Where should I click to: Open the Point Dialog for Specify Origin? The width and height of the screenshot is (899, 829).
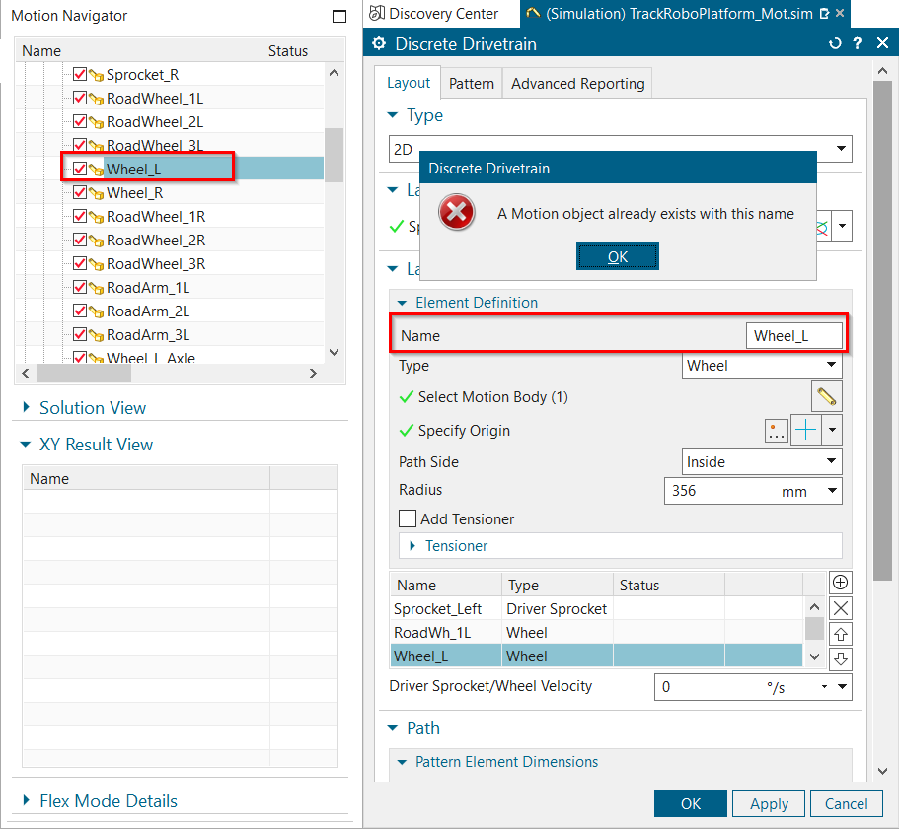[x=777, y=430]
